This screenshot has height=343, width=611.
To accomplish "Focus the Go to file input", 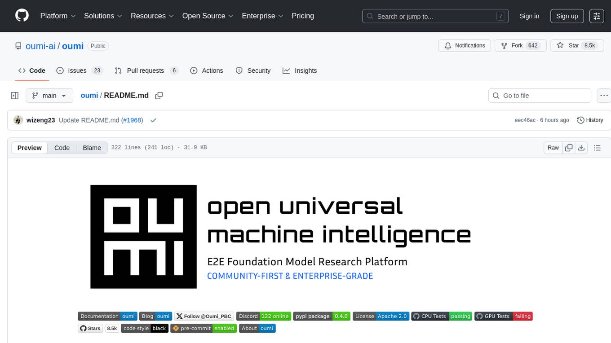I will (540, 96).
